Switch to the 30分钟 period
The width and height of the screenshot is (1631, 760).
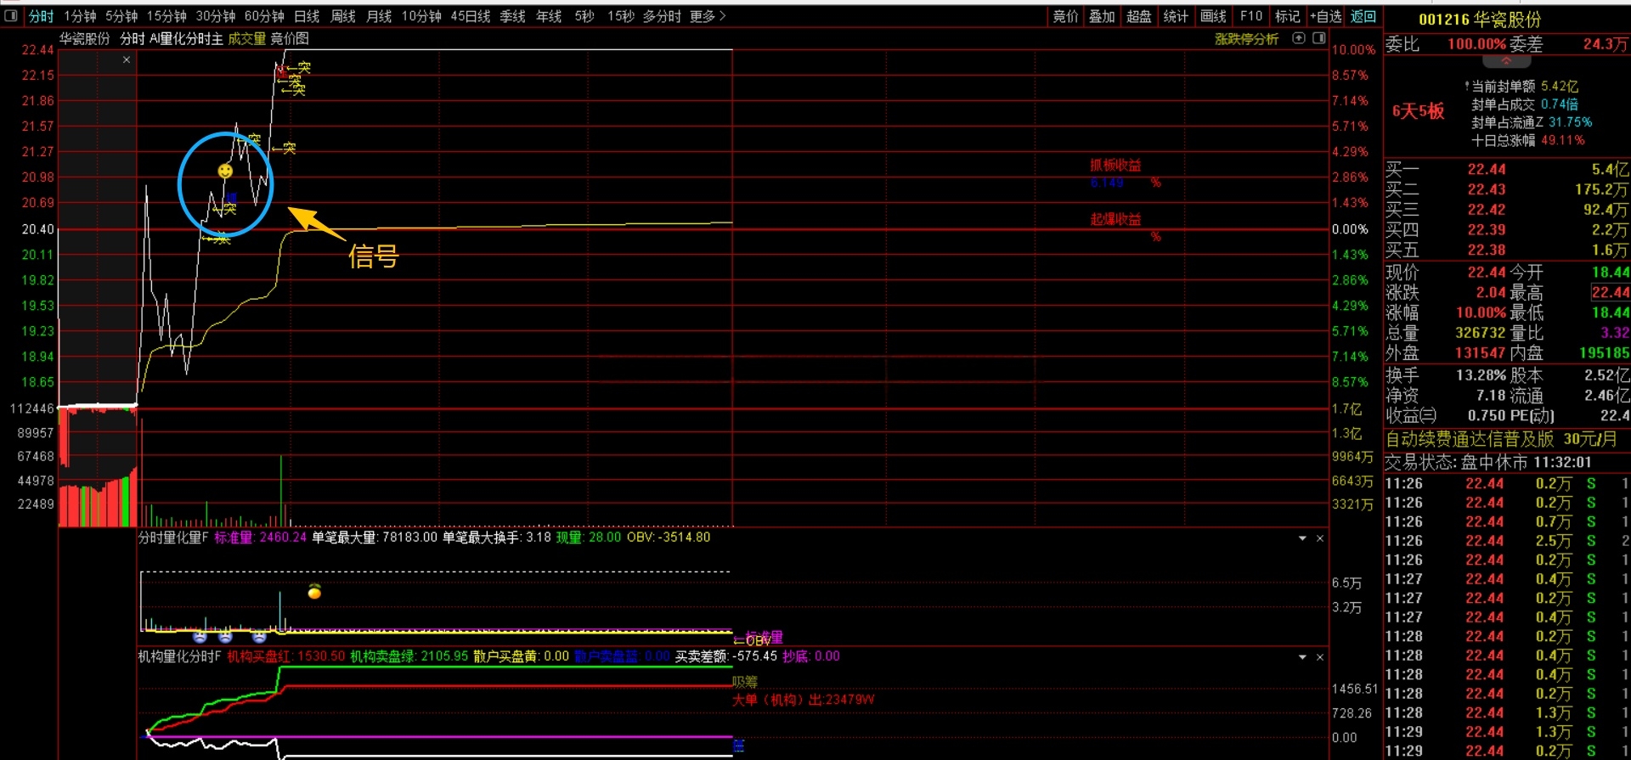point(216,16)
